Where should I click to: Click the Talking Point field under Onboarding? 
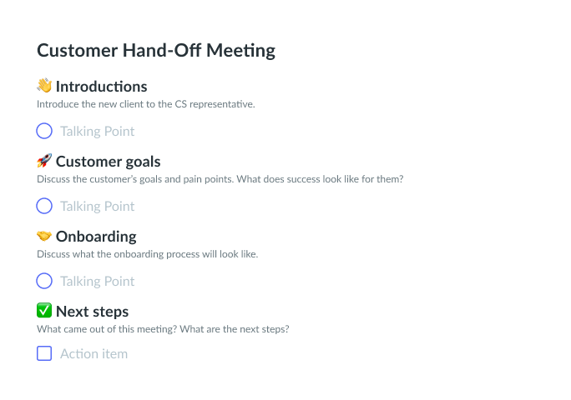pyautogui.click(x=97, y=281)
